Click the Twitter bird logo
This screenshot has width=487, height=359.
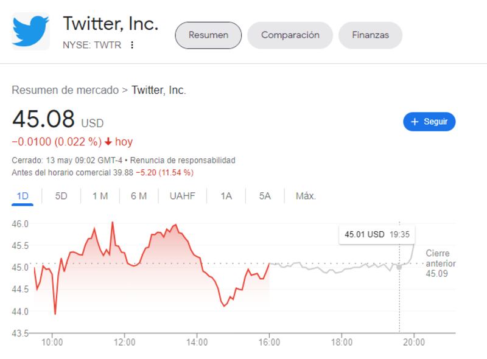coord(30,30)
